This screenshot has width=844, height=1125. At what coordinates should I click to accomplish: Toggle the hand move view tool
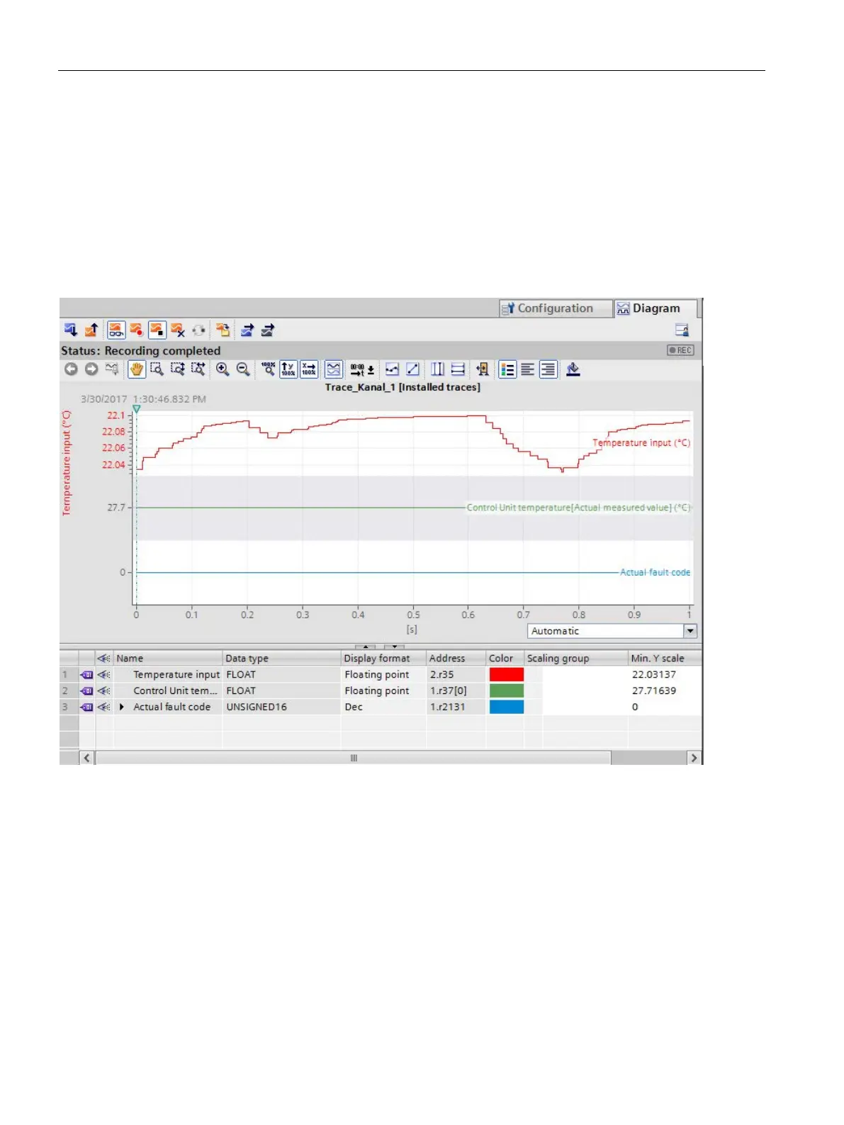click(137, 369)
